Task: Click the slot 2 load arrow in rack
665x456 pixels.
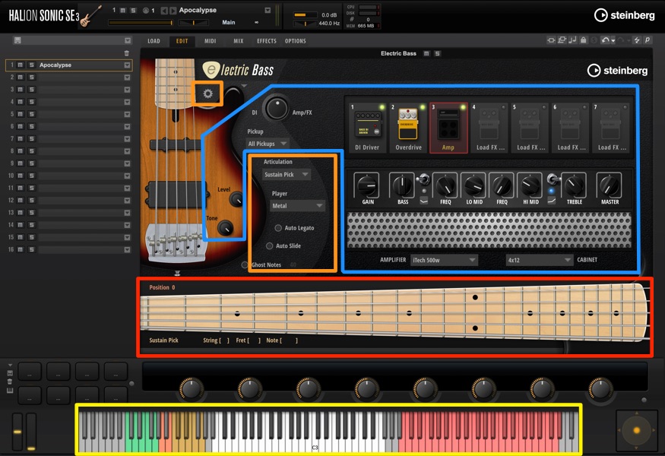Action: (x=127, y=78)
